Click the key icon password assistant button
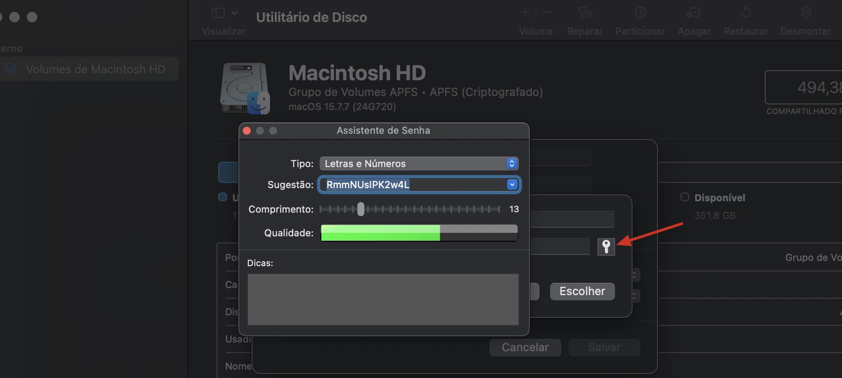The width and height of the screenshot is (842, 378). point(606,247)
